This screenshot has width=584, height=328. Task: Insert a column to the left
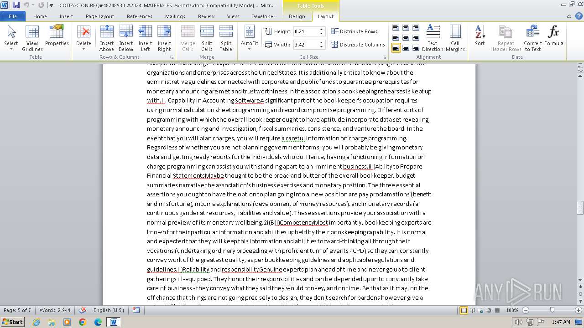point(145,38)
